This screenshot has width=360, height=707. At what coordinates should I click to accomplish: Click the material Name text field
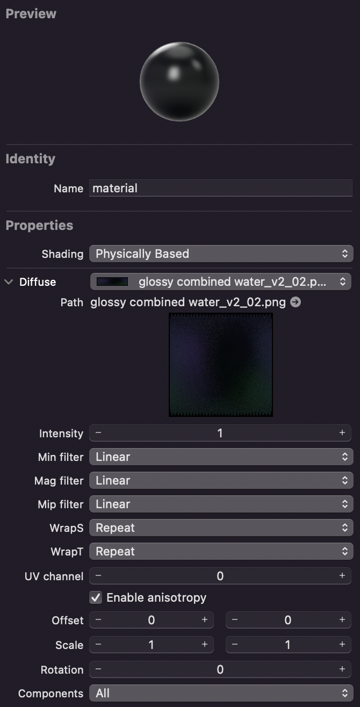tap(220, 188)
